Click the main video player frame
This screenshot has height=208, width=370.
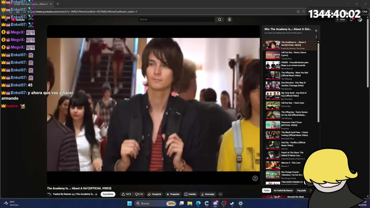[153, 105]
